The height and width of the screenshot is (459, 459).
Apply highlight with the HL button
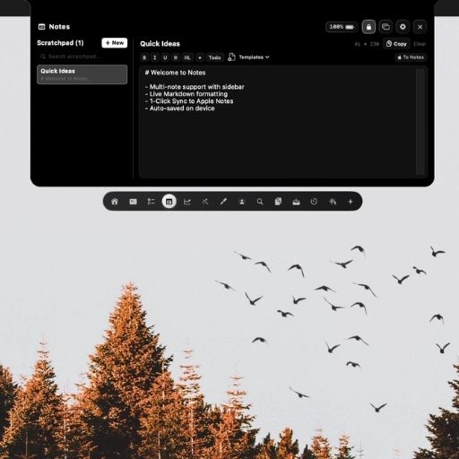187,57
